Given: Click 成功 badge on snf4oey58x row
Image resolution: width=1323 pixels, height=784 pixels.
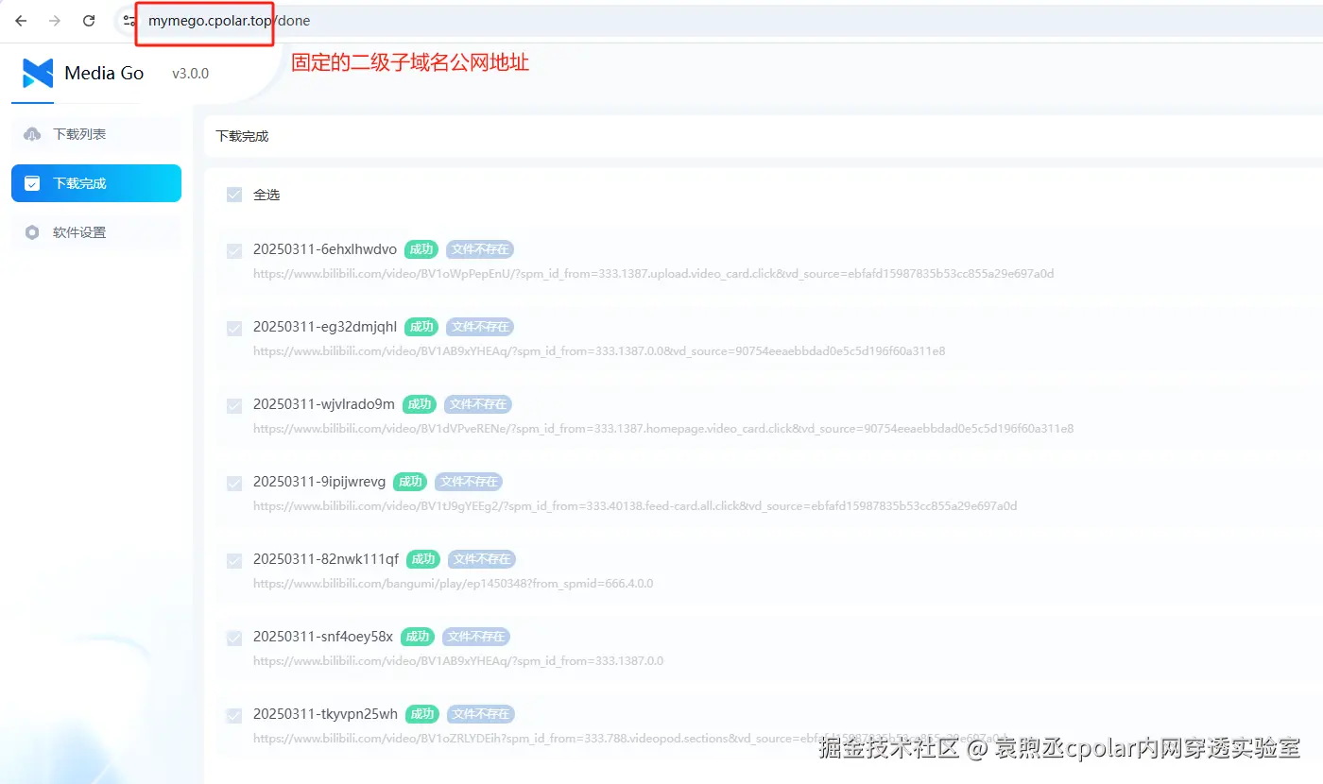Looking at the screenshot, I should pyautogui.click(x=417, y=637).
